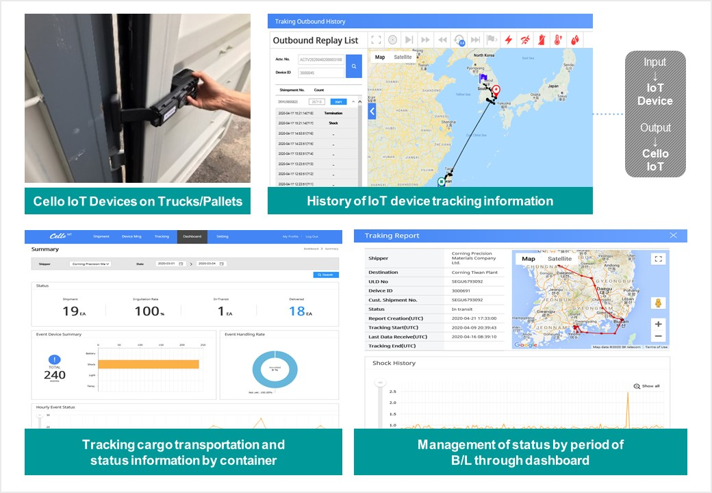Click the fullscreen icon in Outbound Replay toolbar
Viewport: 712px width, 493px height.
(x=376, y=40)
